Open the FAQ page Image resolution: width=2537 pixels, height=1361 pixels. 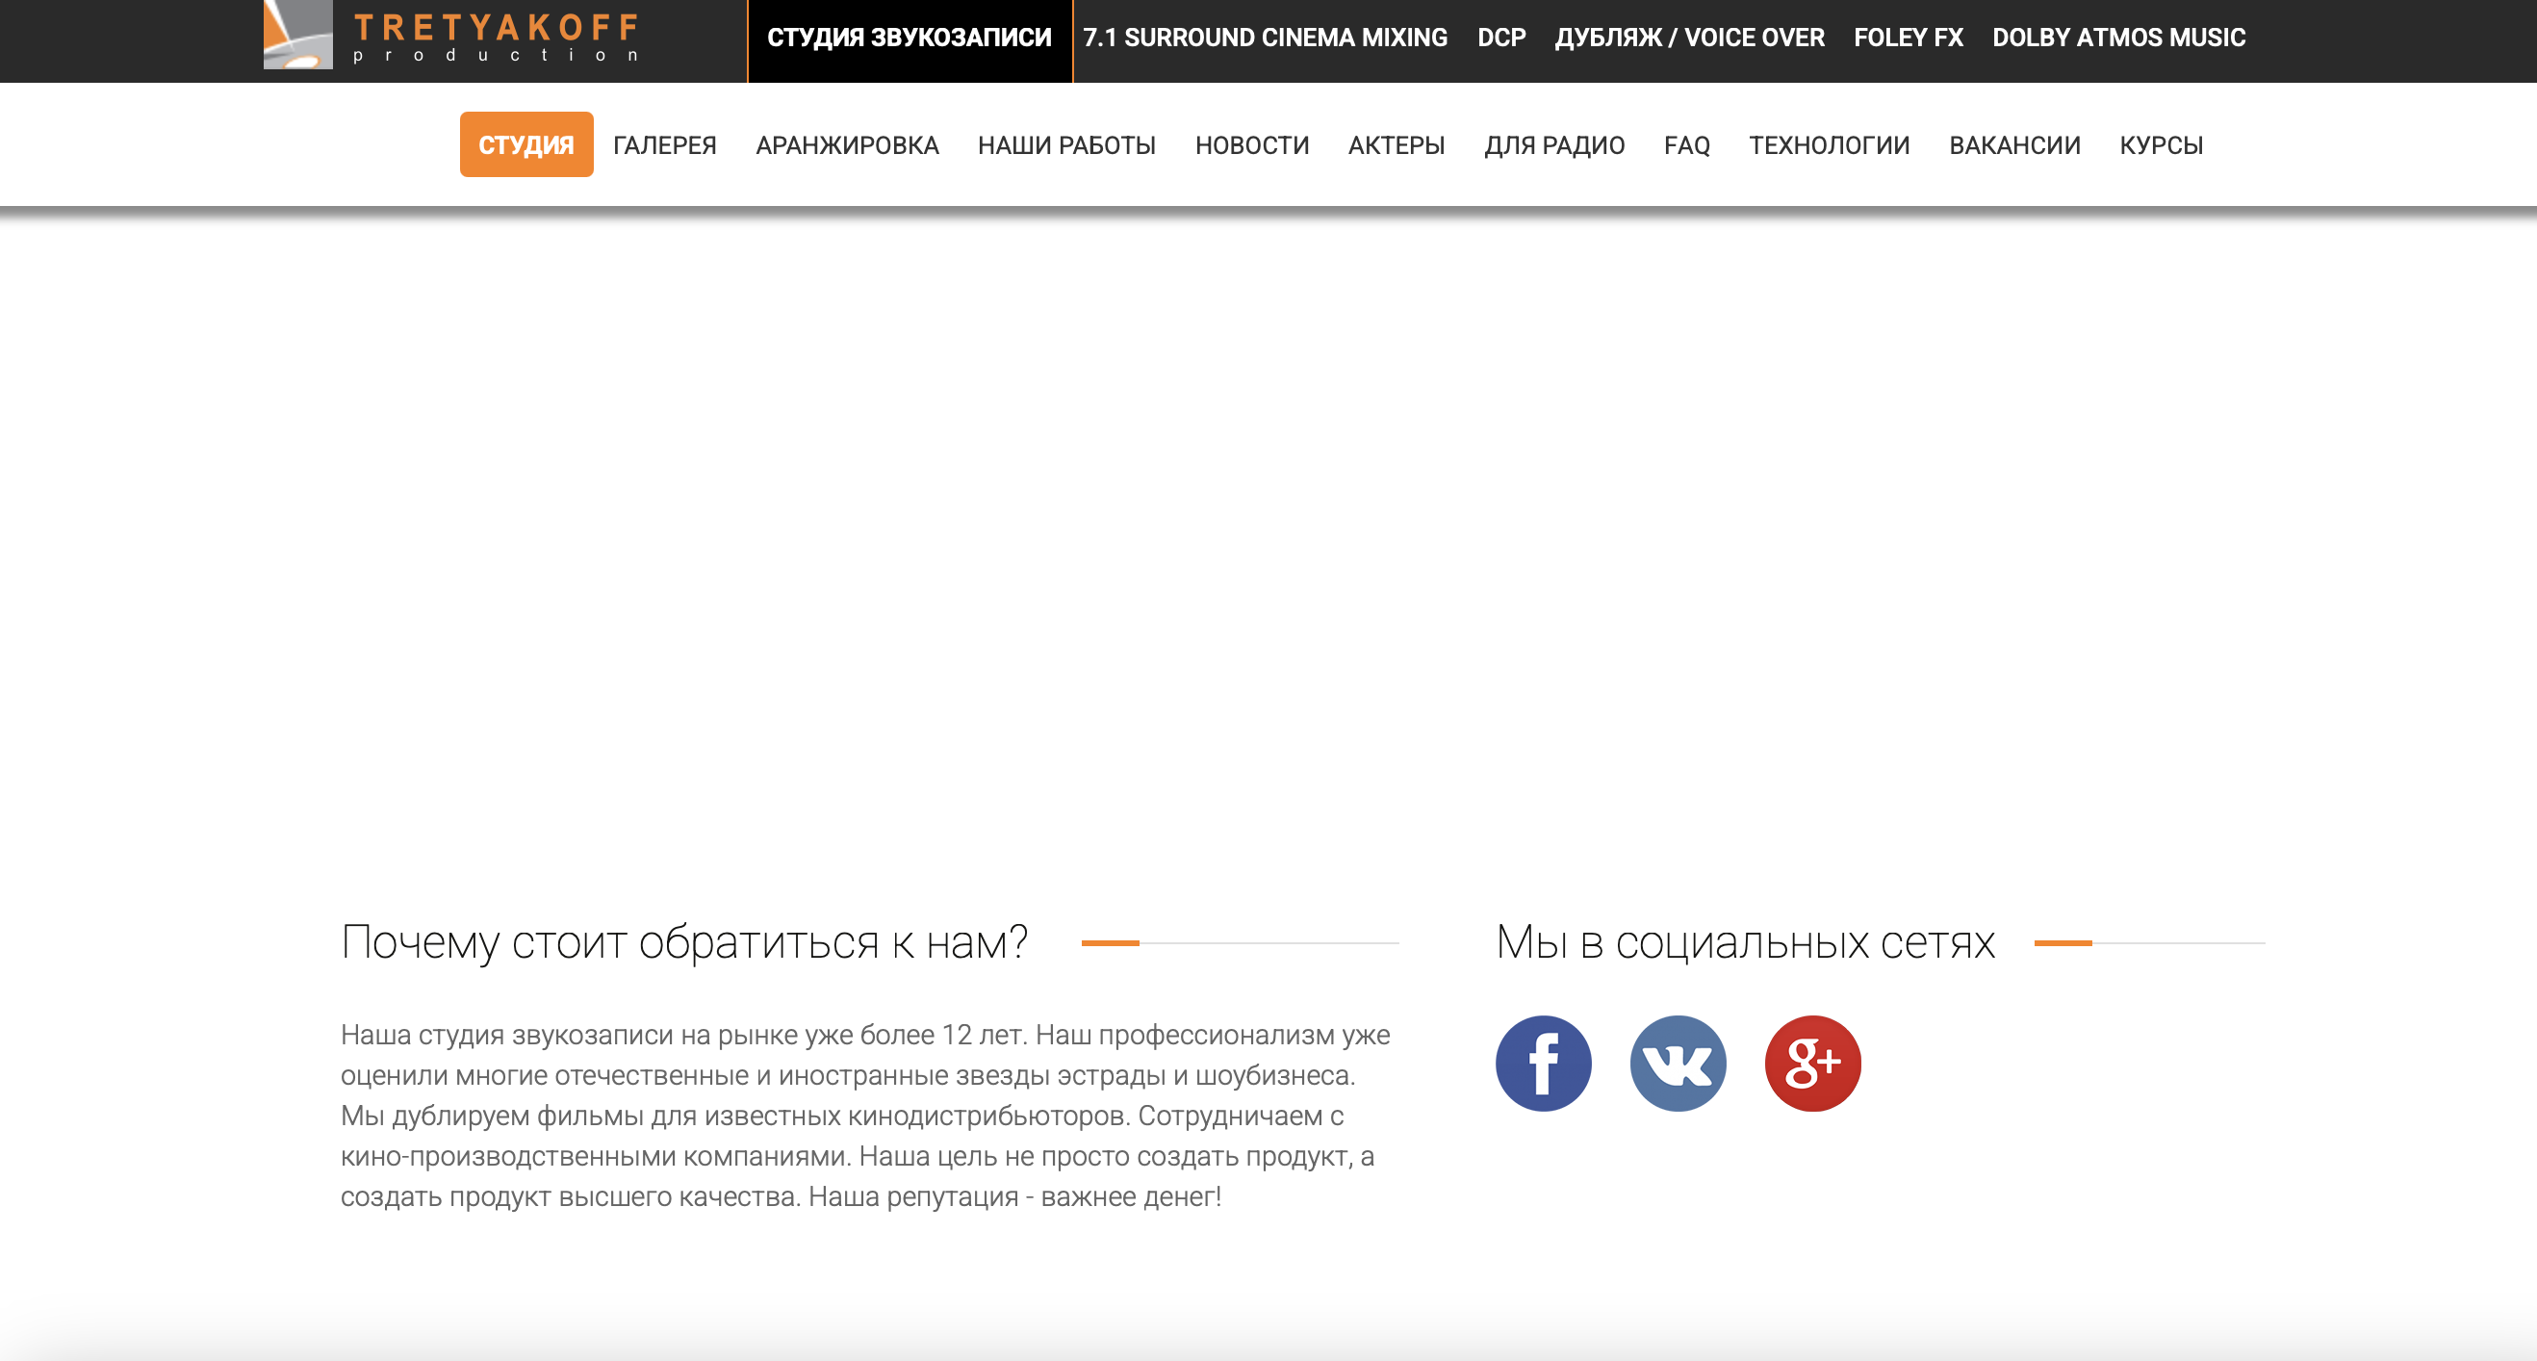pos(1686,144)
